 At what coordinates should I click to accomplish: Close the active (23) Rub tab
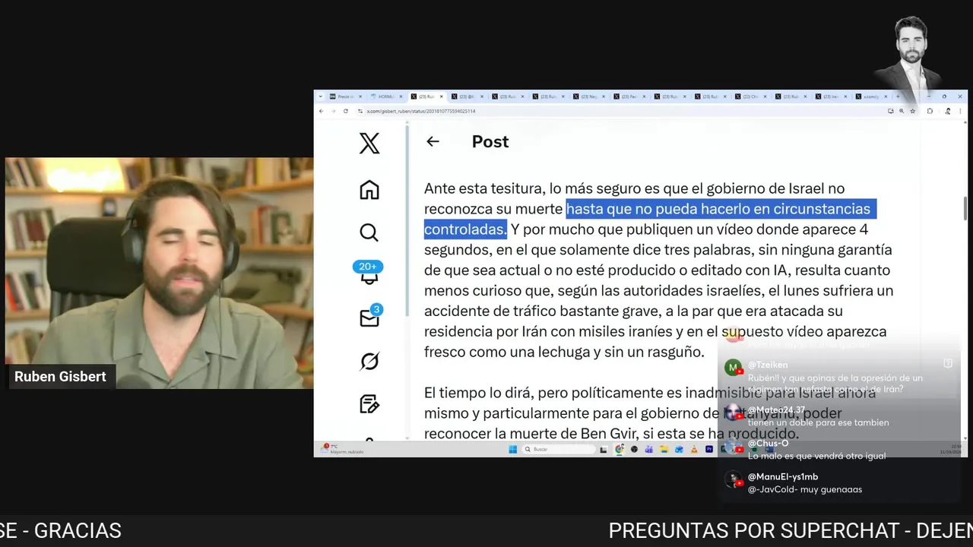[441, 96]
